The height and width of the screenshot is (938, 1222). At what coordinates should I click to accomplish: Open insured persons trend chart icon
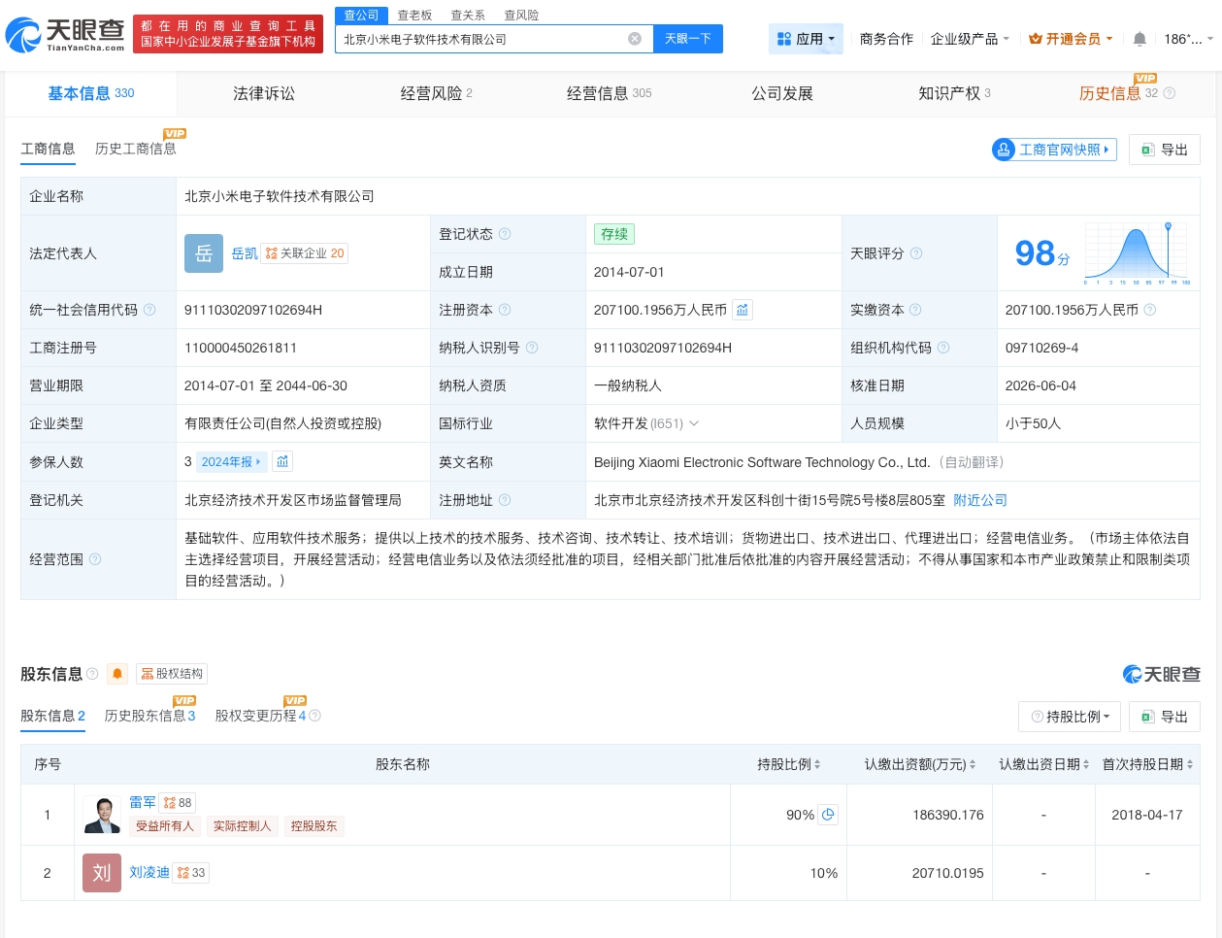point(282,461)
